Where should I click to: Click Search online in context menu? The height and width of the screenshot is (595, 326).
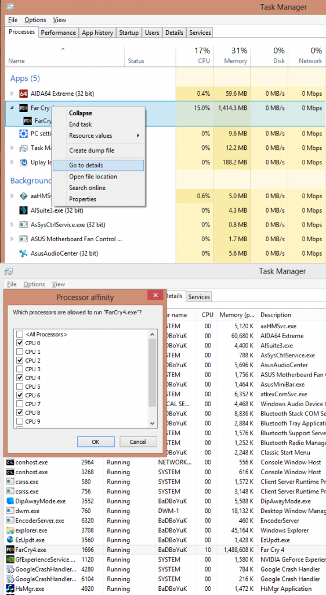point(99,188)
